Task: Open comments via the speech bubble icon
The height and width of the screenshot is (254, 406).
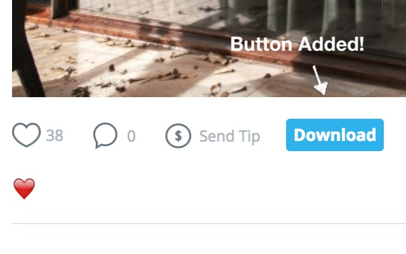Action: pyautogui.click(x=105, y=135)
